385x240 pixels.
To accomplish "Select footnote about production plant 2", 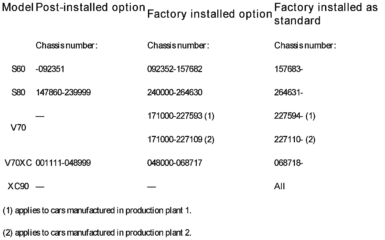I will [x=97, y=233].
